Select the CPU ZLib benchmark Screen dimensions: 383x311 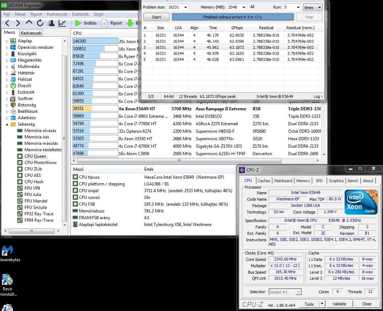click(33, 169)
